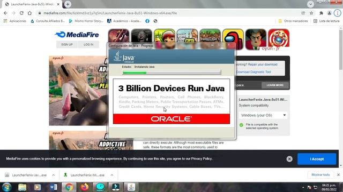The height and width of the screenshot is (192, 343).
Task: Open the Subway Surfers game ad icon
Action: point(165,36)
